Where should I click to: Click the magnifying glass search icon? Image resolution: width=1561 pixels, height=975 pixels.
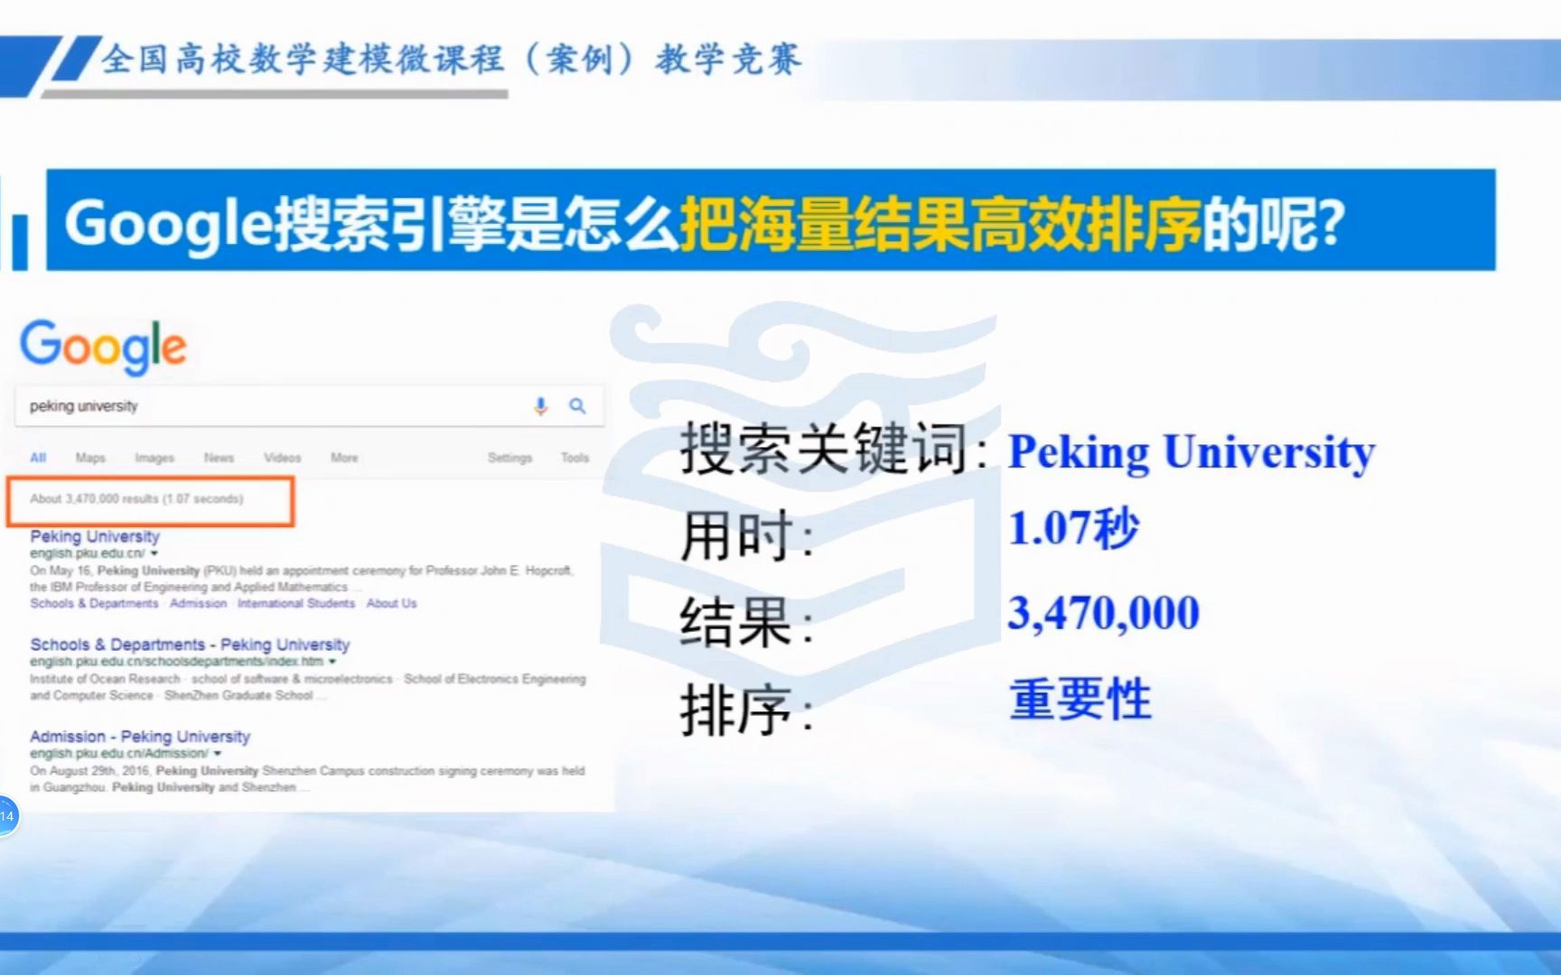(x=578, y=405)
